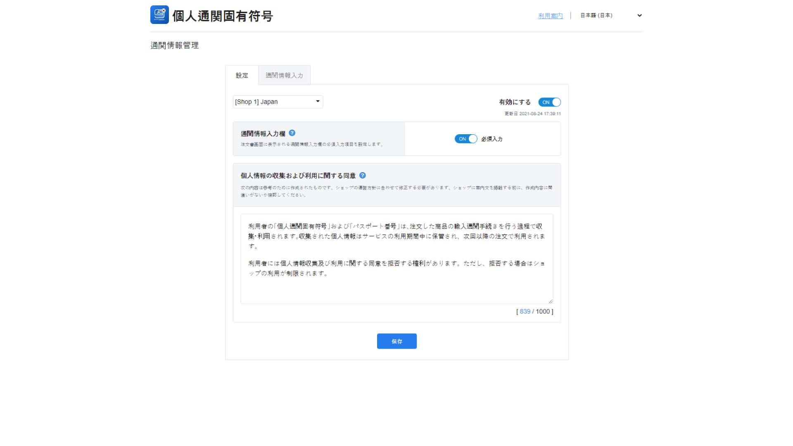Toggle the 有効にする ON switch
Screen dimensions: 793x446
pyautogui.click(x=549, y=102)
